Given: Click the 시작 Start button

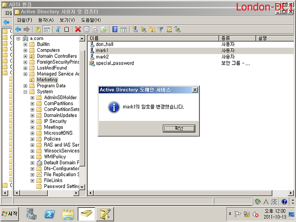Looking at the screenshot, I should [10, 214].
